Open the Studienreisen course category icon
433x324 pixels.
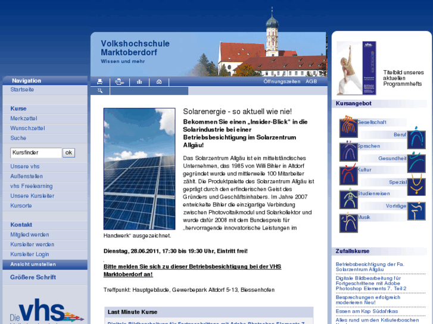pyautogui.click(x=348, y=198)
